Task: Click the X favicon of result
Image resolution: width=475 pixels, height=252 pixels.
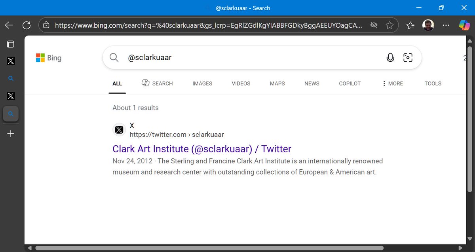Action: 119,130
